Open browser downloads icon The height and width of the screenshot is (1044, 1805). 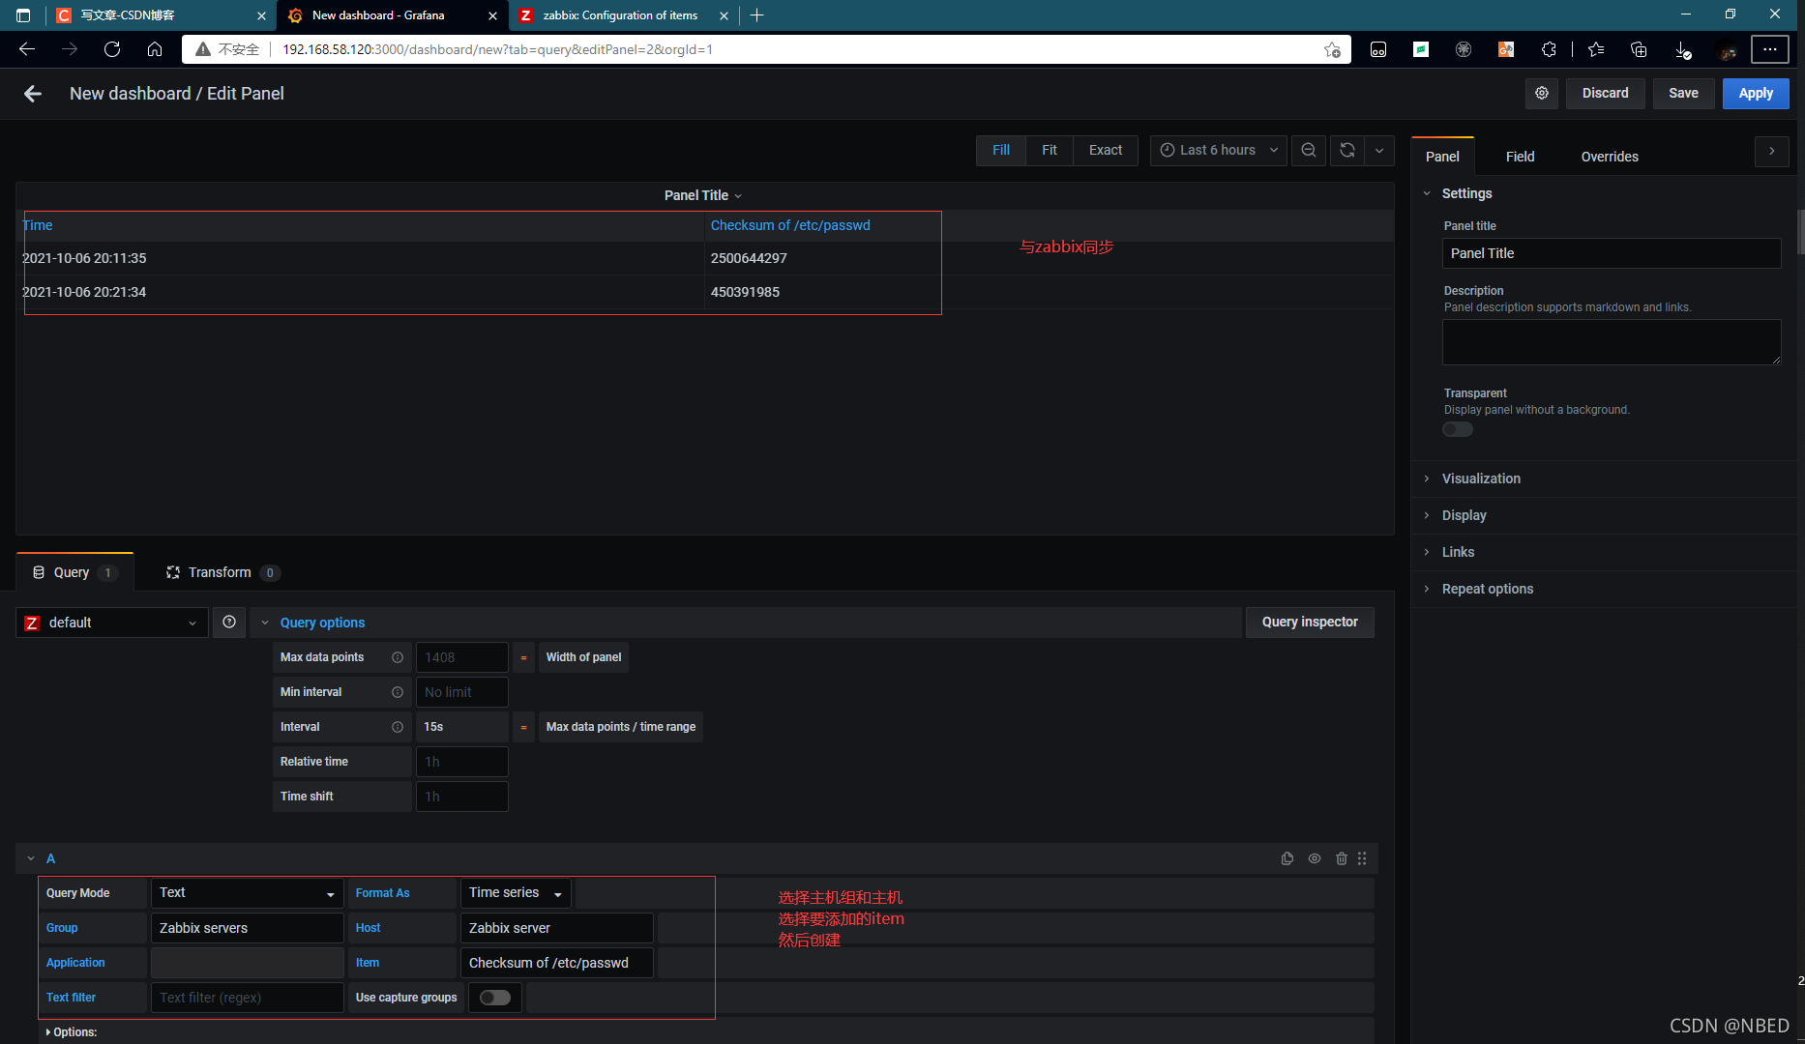(x=1682, y=49)
